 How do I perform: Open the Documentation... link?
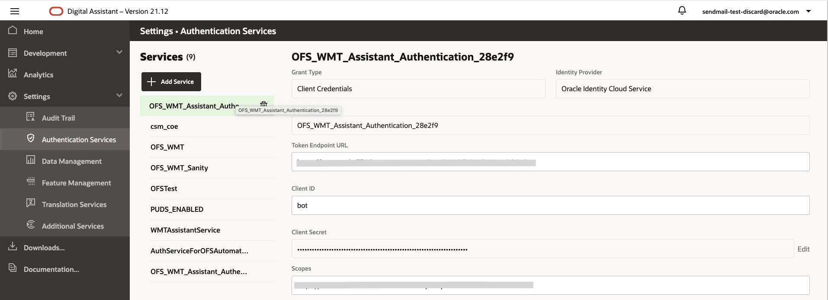click(51, 269)
